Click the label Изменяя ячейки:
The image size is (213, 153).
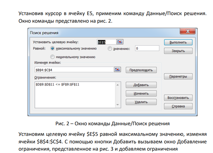47,62
